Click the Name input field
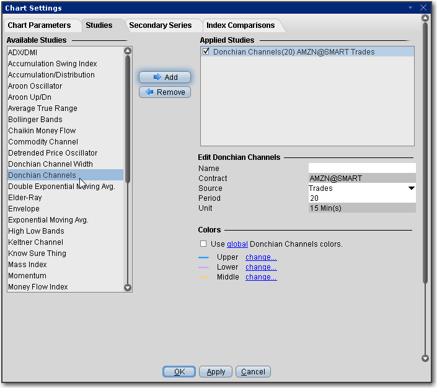Image resolution: width=437 pixels, height=388 pixels. (361, 168)
